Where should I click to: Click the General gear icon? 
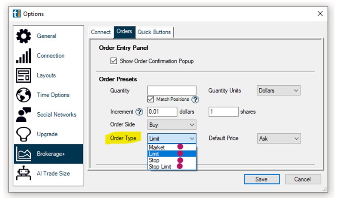pyautogui.click(x=24, y=36)
